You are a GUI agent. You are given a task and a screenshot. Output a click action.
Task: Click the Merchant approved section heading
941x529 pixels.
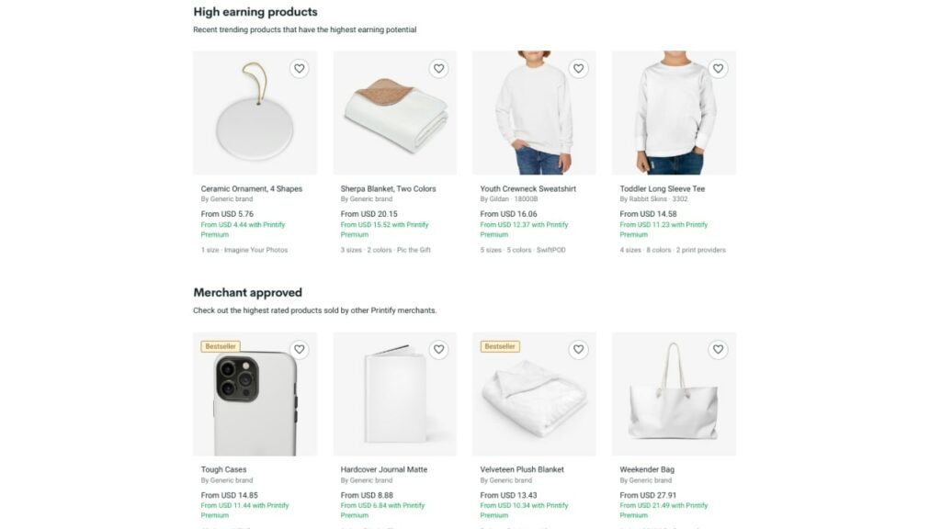[x=247, y=292]
